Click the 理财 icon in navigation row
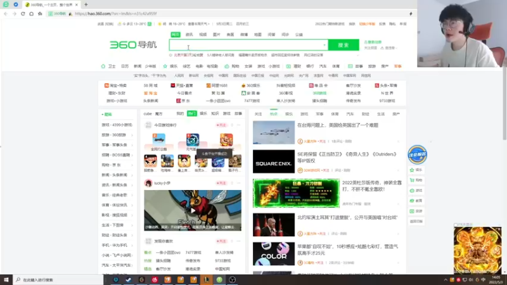The width and height of the screenshot is (507, 285). click(x=288, y=66)
